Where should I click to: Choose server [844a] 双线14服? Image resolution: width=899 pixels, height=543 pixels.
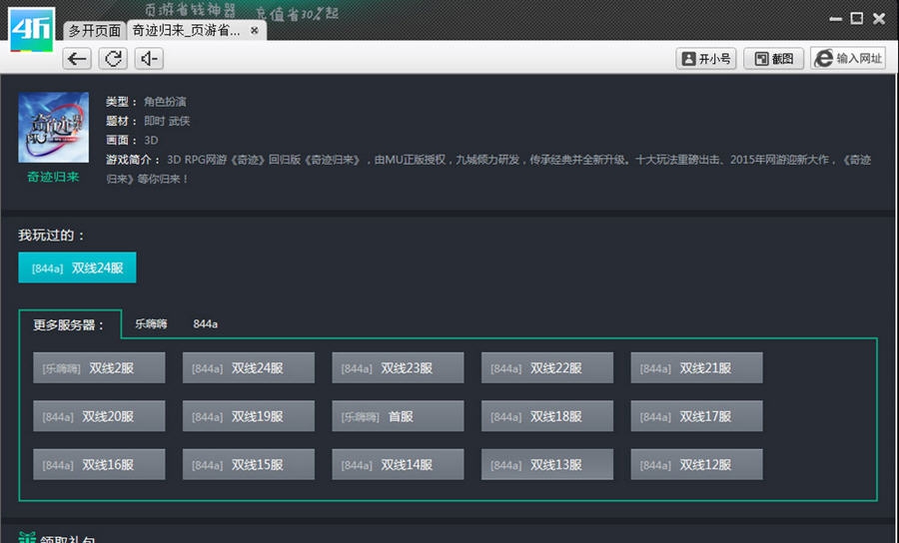point(398,464)
